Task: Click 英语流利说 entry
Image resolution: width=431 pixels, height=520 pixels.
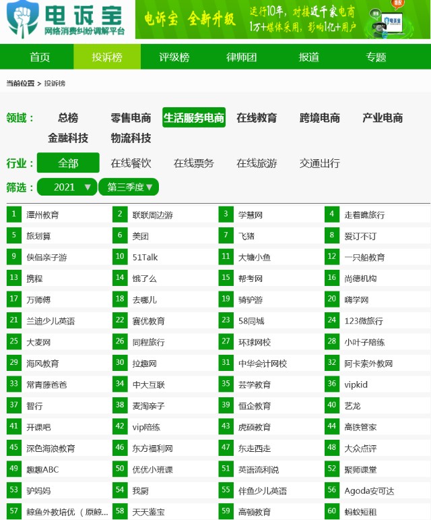Action: [259, 469]
